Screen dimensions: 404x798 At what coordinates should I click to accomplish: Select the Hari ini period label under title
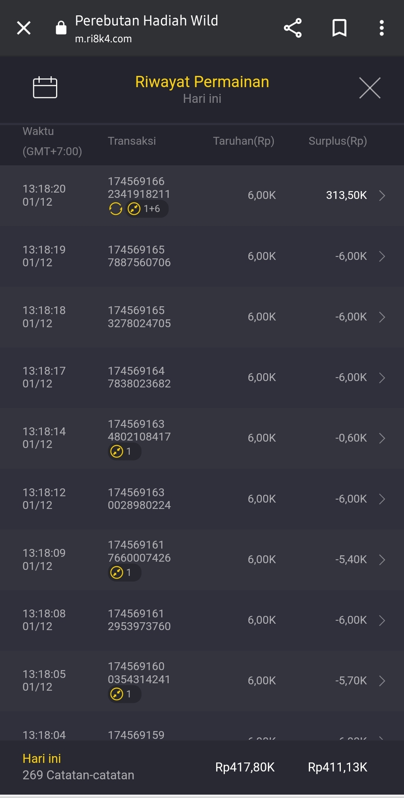(202, 99)
